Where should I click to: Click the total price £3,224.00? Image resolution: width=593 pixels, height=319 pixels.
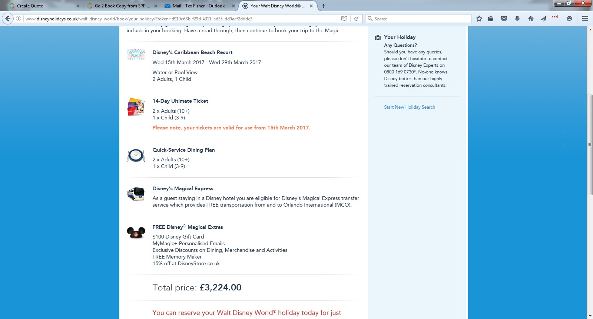(221, 287)
